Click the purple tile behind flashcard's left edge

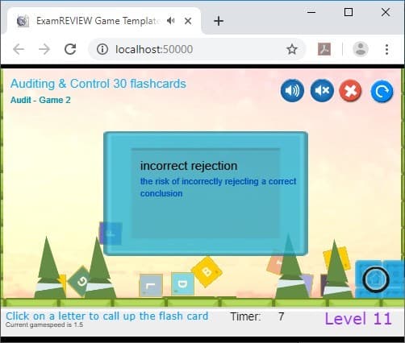click(x=111, y=233)
